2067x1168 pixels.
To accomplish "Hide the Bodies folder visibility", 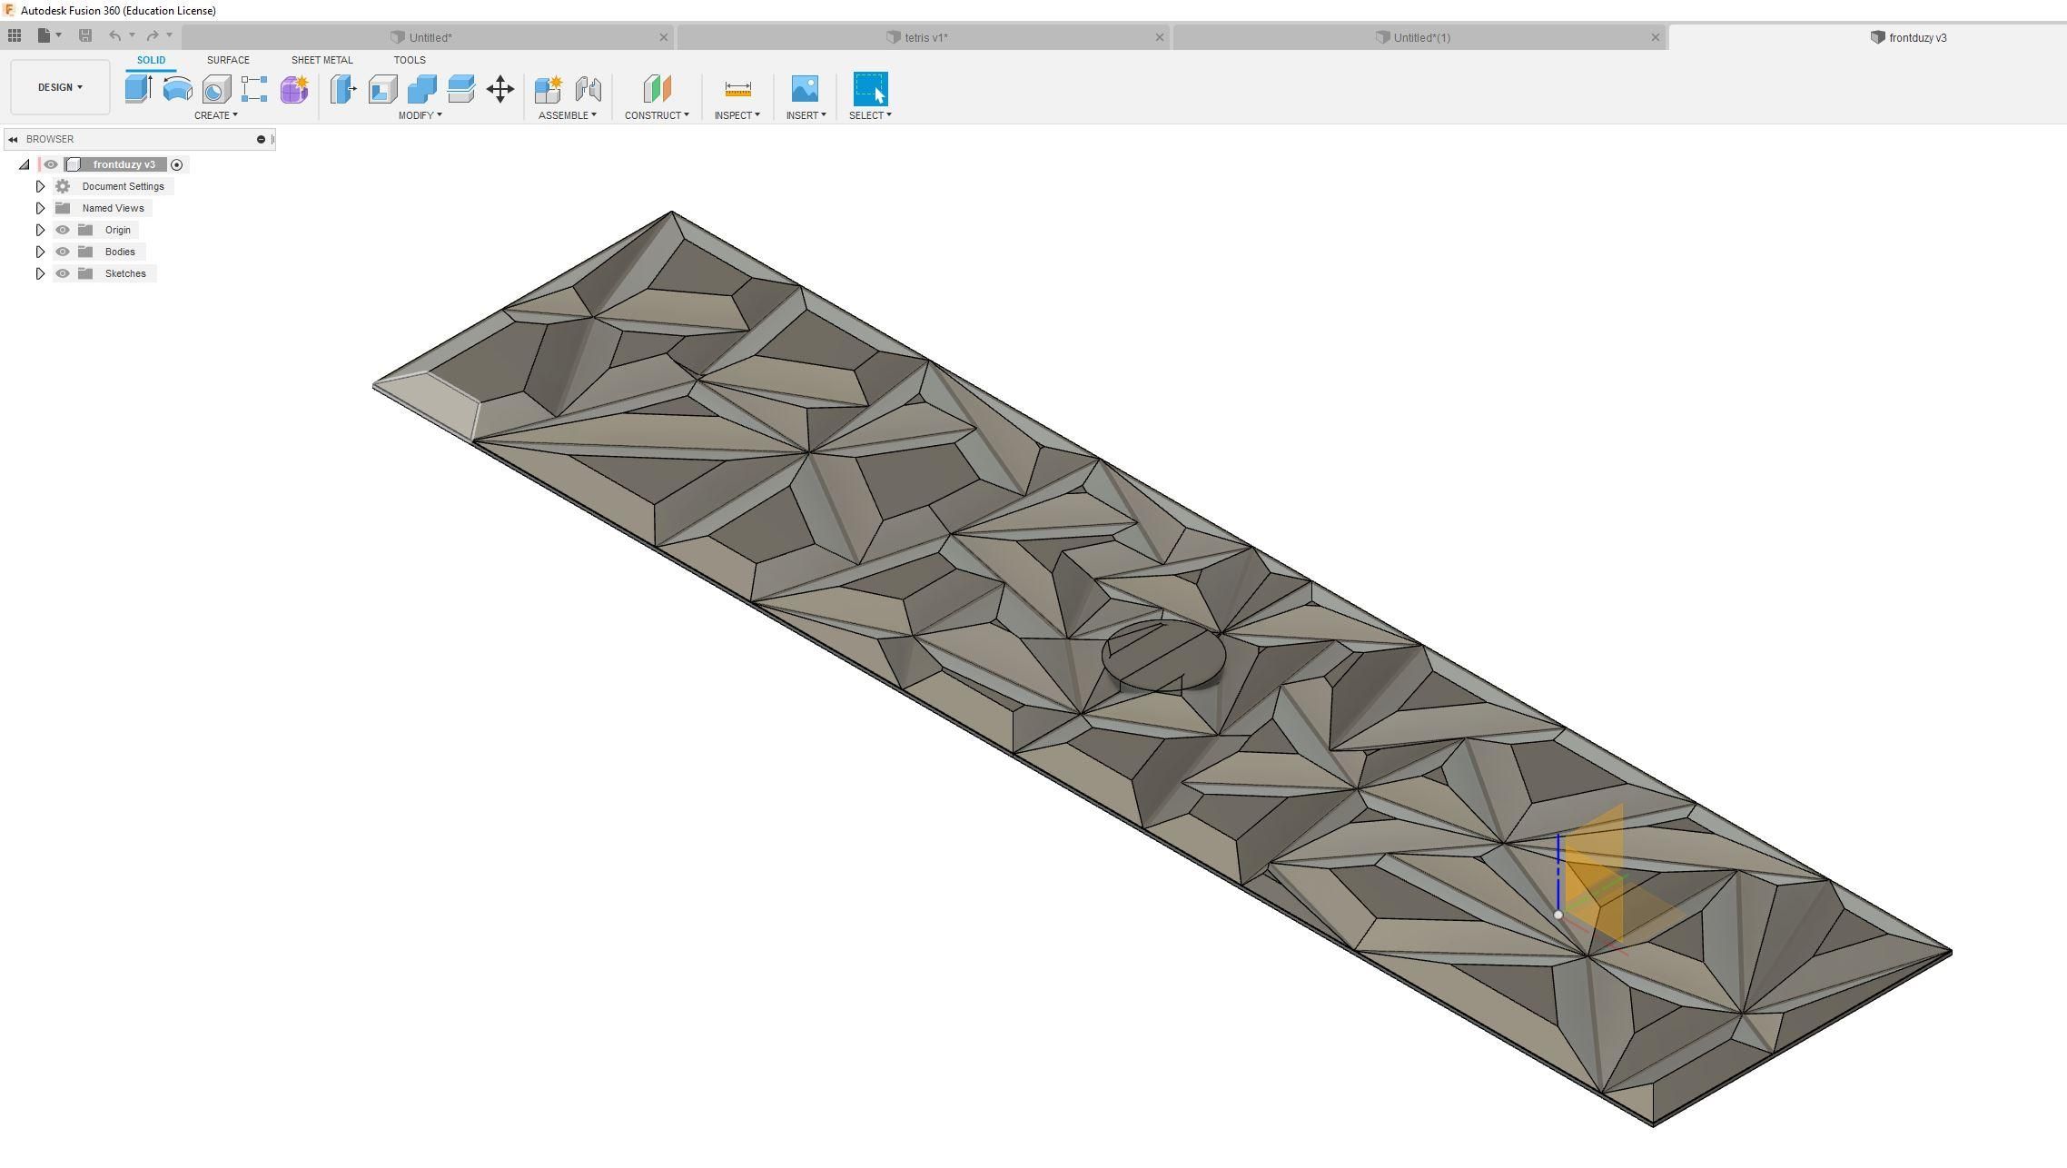I will pyautogui.click(x=63, y=252).
